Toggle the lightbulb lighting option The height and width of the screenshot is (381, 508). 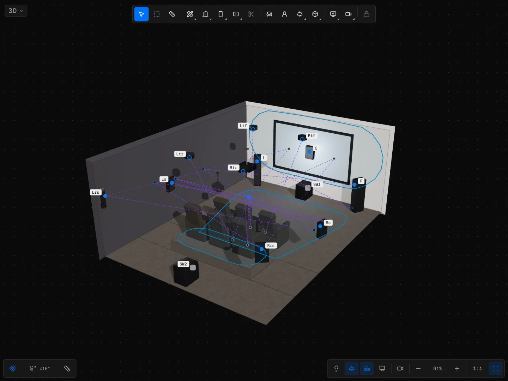click(x=336, y=369)
